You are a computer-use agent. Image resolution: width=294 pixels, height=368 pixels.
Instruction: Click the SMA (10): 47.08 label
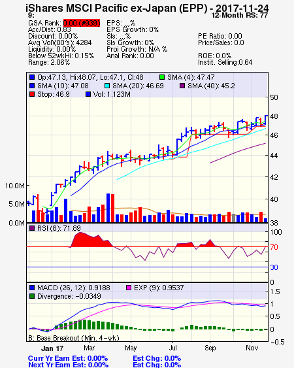coord(63,86)
